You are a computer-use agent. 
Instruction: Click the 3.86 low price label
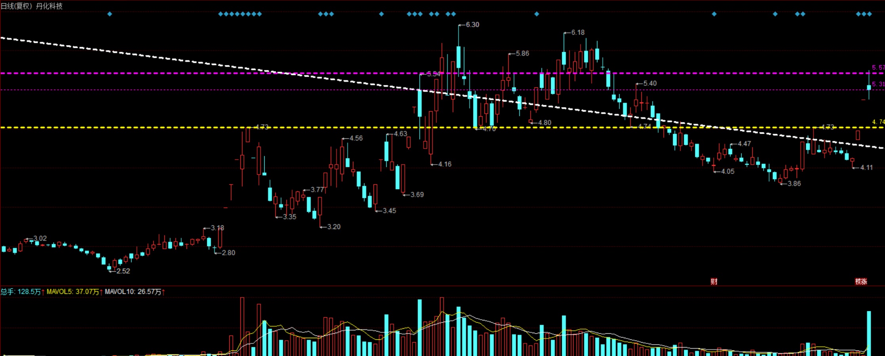(794, 184)
